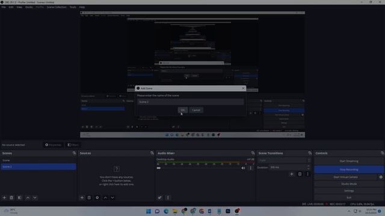This screenshot has height=216, width=385.
Task: Move the source up in the Sources toolbar
Action: (105, 197)
